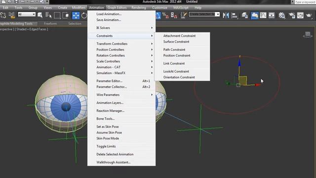316x178 pixels.
Task: Click the Undo arrow in quick access toolbar
Action: [x=23, y=1]
